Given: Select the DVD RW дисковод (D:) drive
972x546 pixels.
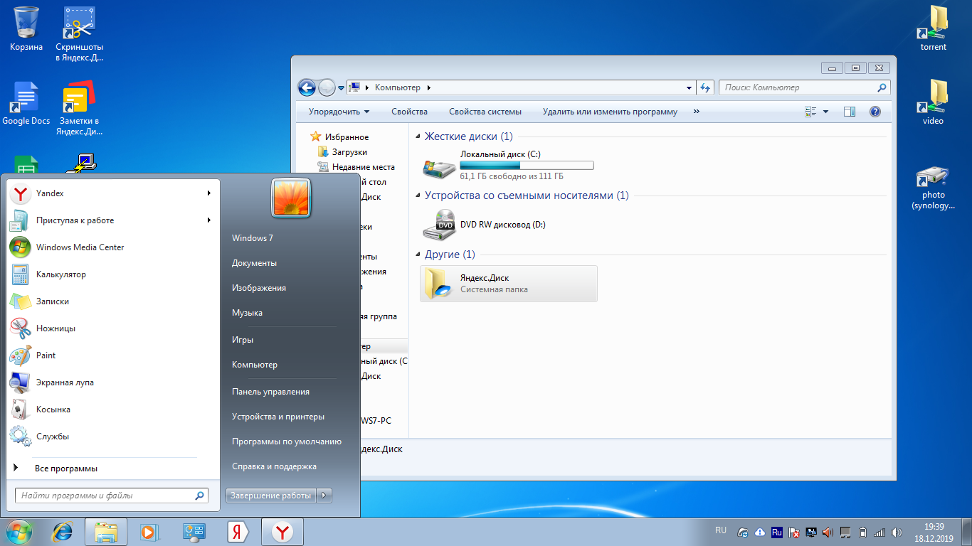Looking at the screenshot, I should click(502, 225).
